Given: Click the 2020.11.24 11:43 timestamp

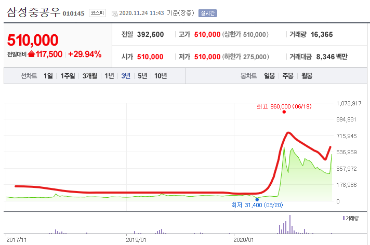Looking at the screenshot, I should click(x=141, y=13).
